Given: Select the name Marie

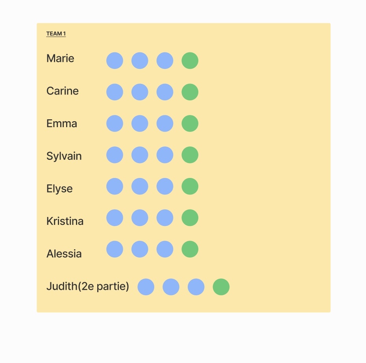Looking at the screenshot, I should 60,59.
